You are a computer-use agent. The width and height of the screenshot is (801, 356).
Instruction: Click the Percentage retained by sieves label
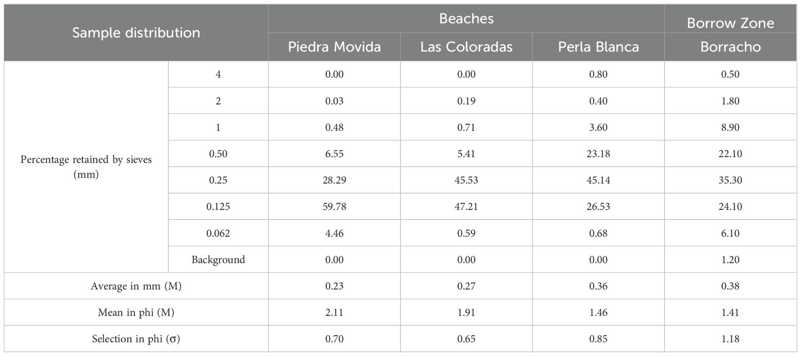coord(86,166)
